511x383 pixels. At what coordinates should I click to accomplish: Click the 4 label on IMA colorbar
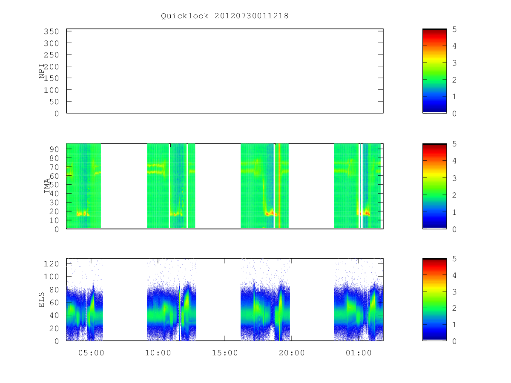(x=455, y=161)
